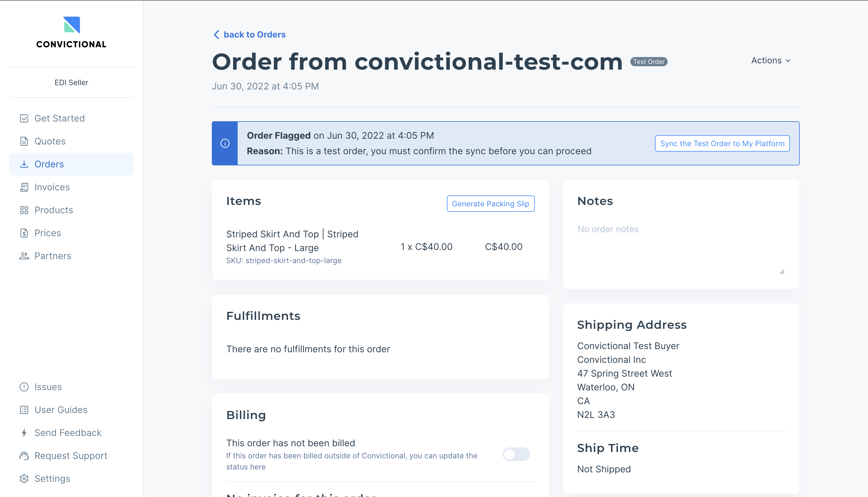
Task: Open User Guides in sidebar
Action: 61,410
